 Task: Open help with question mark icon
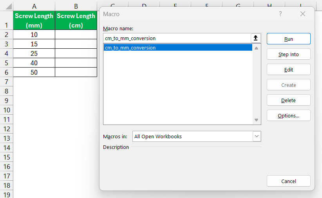pyautogui.click(x=280, y=14)
